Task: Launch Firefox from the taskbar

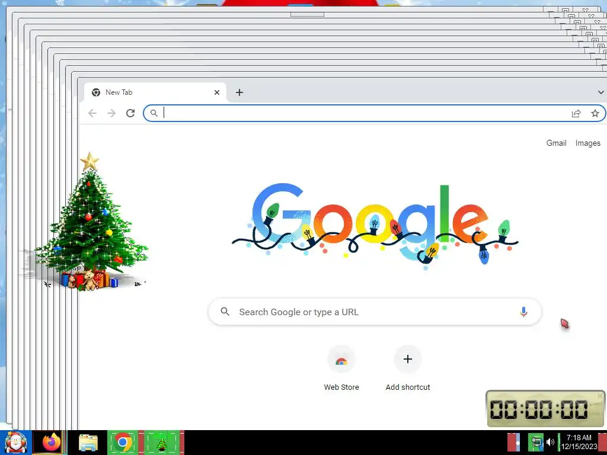Action: click(52, 443)
